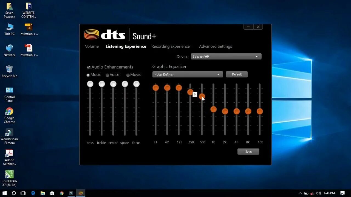Click the Graphic Equalizer heading text
Image resolution: width=351 pixels, height=197 pixels.
point(169,66)
